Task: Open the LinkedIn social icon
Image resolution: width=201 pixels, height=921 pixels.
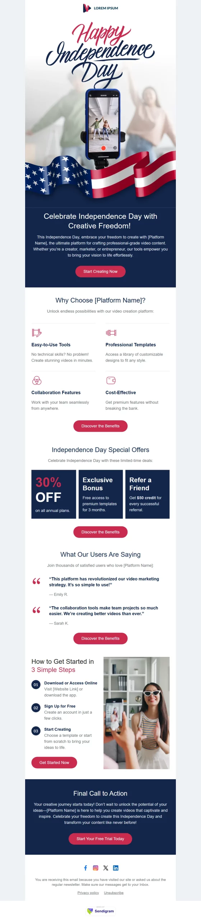Action: (x=116, y=868)
